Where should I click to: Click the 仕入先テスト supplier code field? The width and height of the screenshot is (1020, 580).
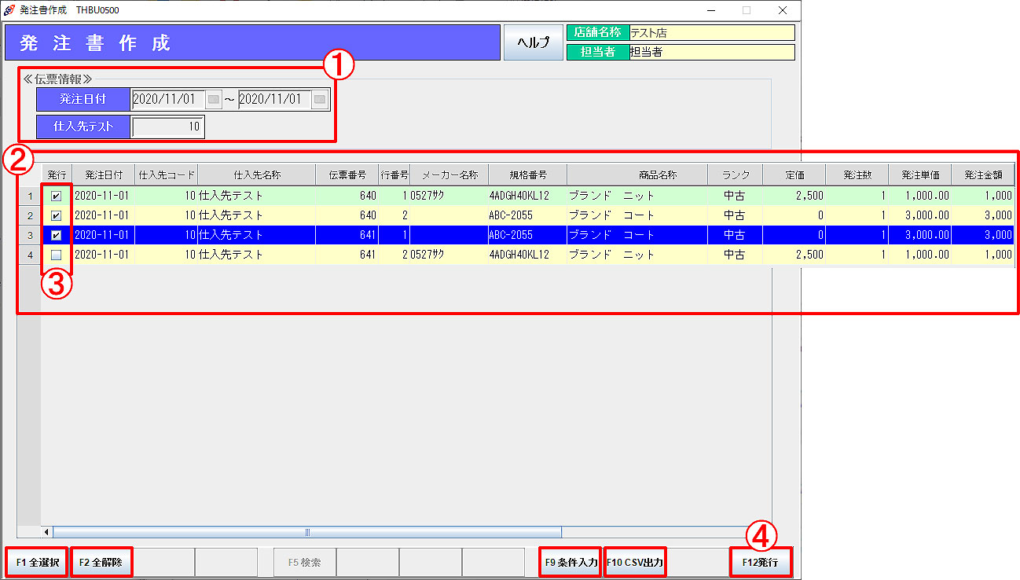tap(167, 127)
